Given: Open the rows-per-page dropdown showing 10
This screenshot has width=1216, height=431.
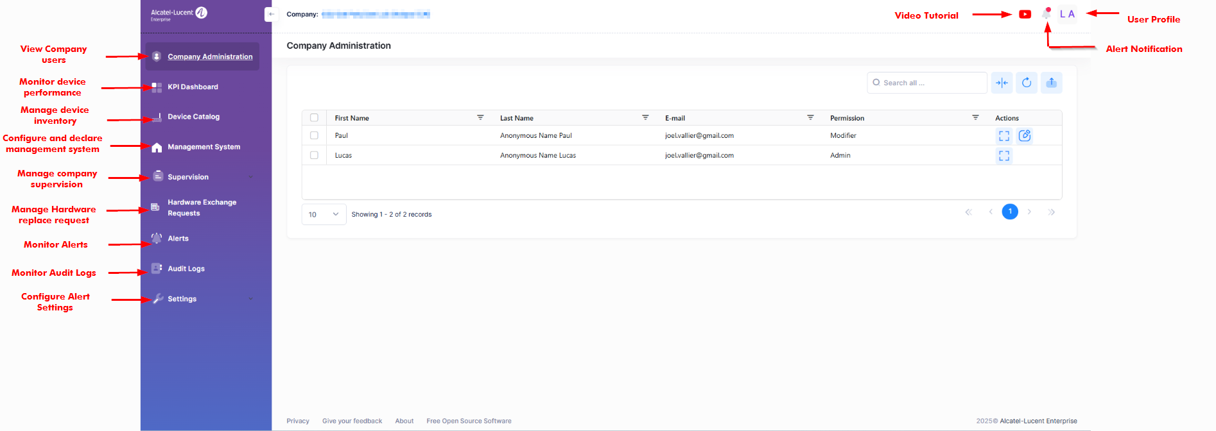Looking at the screenshot, I should (x=324, y=214).
